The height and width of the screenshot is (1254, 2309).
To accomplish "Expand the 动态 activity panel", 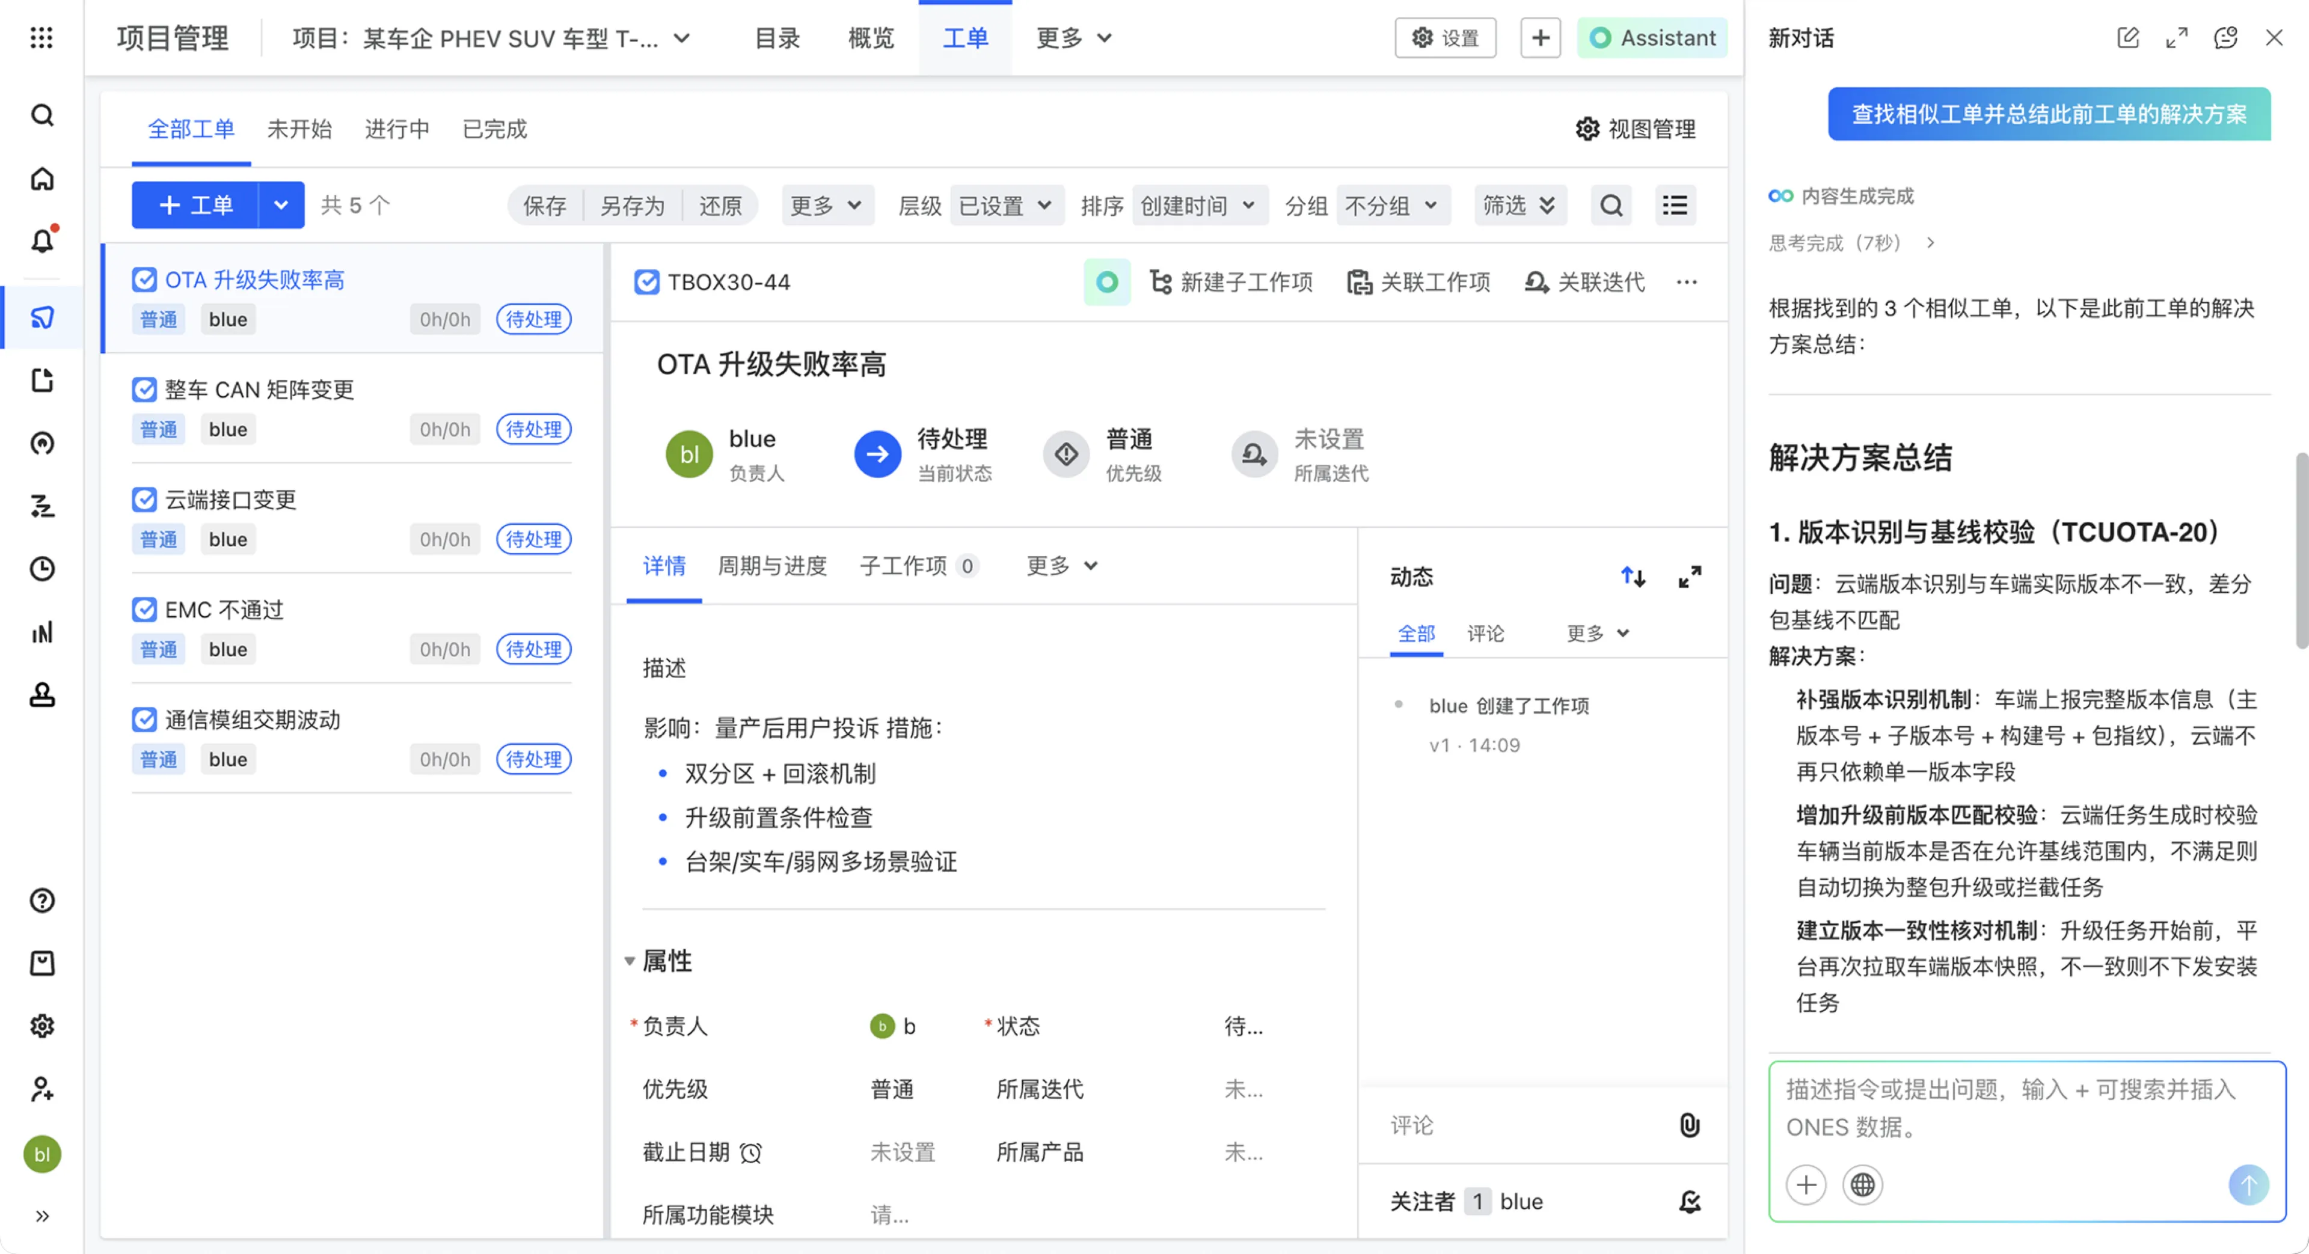I will (1690, 577).
